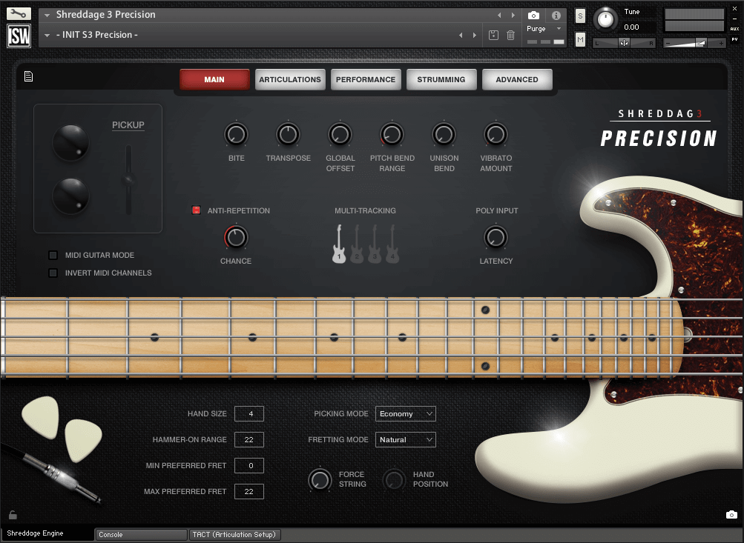Open the TACT Articulation Setup tab
The image size is (744, 543).
click(234, 534)
